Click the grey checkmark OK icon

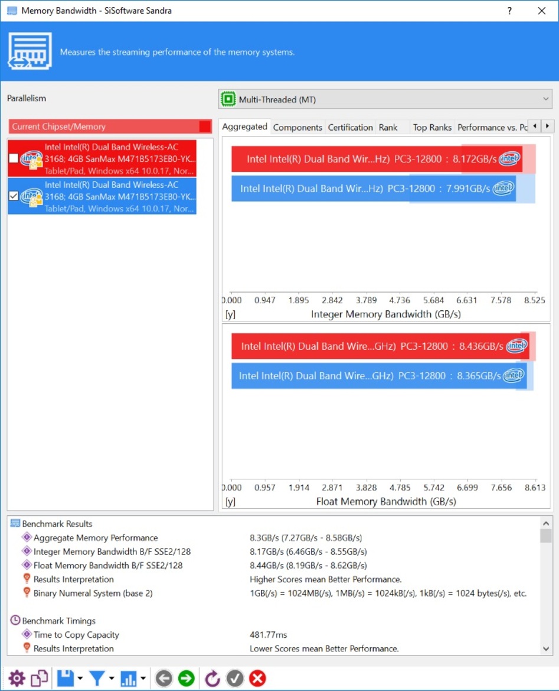pos(234,678)
